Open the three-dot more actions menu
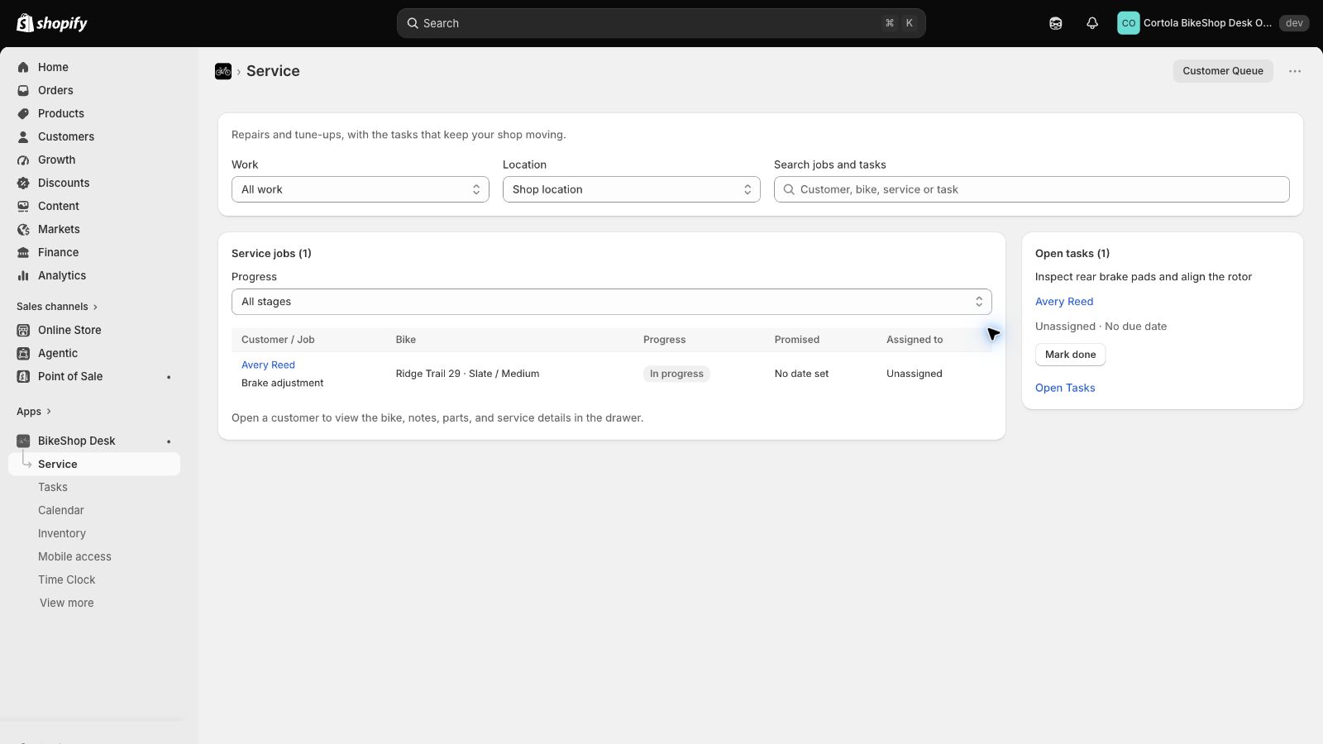1323x744 pixels. pyautogui.click(x=1295, y=71)
